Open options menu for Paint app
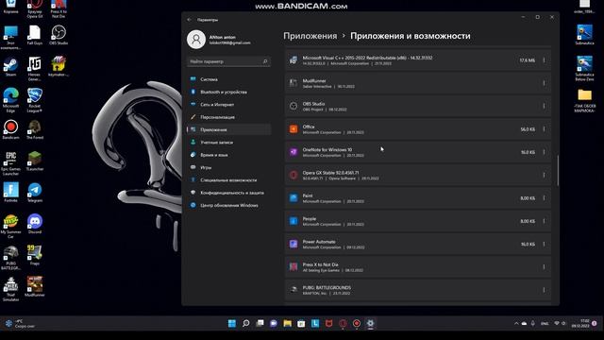This screenshot has height=340, width=604. [544, 198]
